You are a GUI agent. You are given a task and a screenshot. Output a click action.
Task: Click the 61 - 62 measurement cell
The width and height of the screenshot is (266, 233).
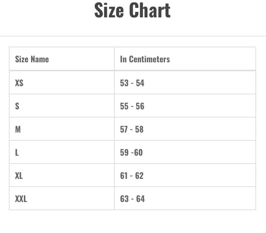point(132,176)
